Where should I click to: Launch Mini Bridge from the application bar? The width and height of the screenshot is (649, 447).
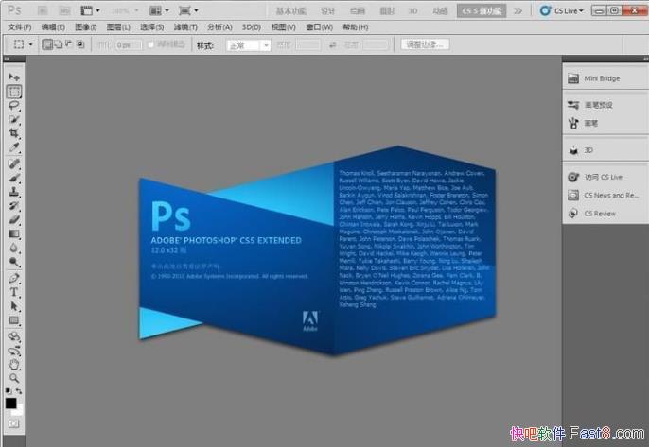(64, 10)
